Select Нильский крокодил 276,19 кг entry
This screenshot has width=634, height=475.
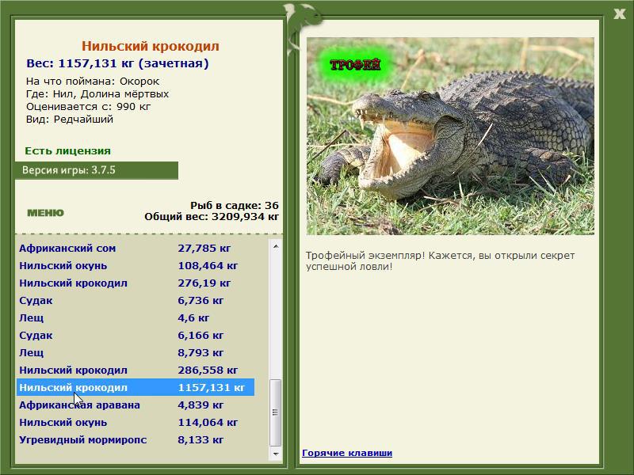(136, 283)
